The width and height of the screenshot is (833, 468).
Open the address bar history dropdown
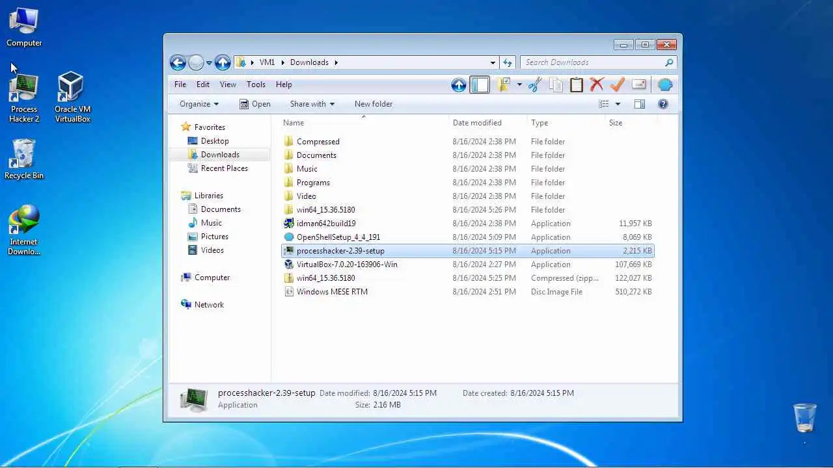click(493, 62)
